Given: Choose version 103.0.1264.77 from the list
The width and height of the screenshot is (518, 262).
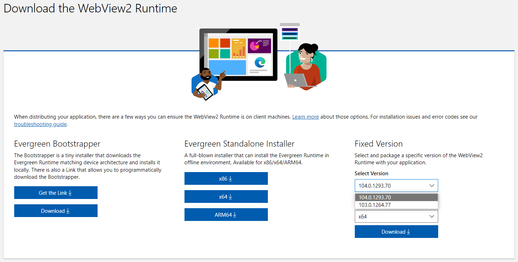Looking at the screenshot, I should click(396, 205).
